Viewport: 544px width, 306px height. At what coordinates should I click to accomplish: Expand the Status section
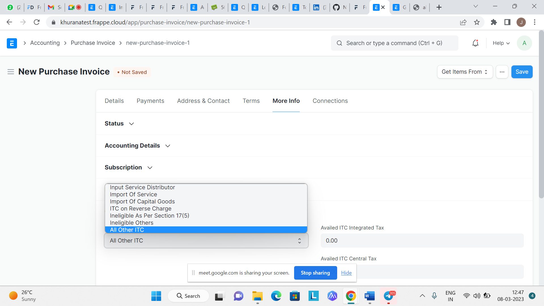(x=119, y=124)
